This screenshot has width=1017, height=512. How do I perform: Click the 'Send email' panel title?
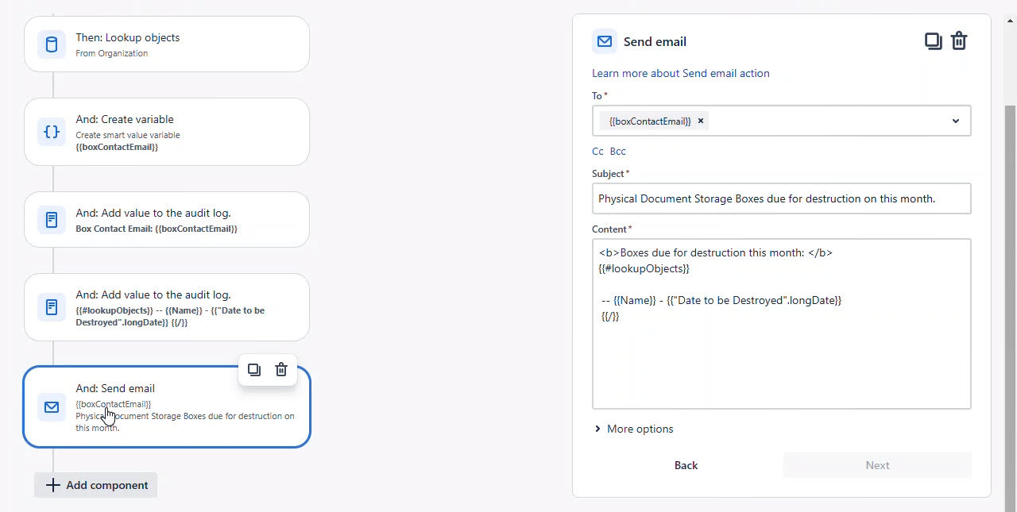point(655,41)
